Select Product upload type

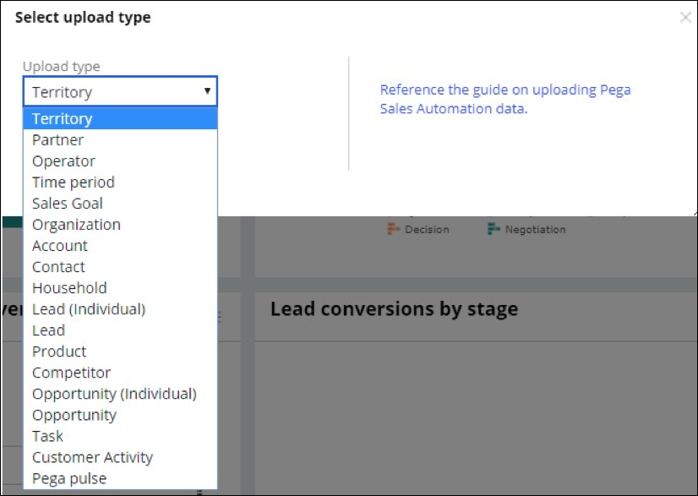point(59,352)
